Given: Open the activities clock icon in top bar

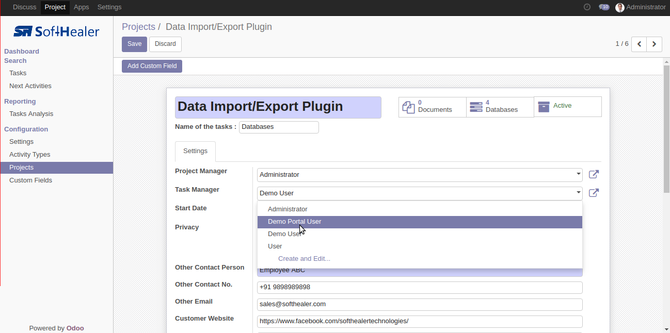Looking at the screenshot, I should (x=587, y=7).
